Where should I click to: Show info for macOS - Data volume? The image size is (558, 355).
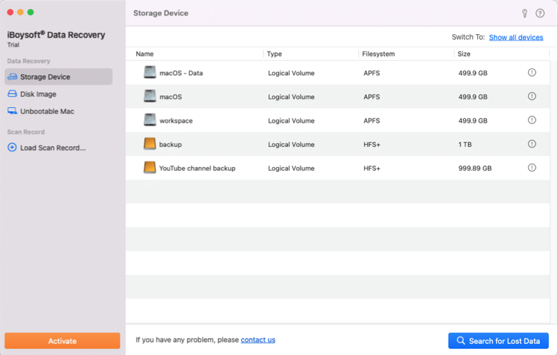[531, 72]
